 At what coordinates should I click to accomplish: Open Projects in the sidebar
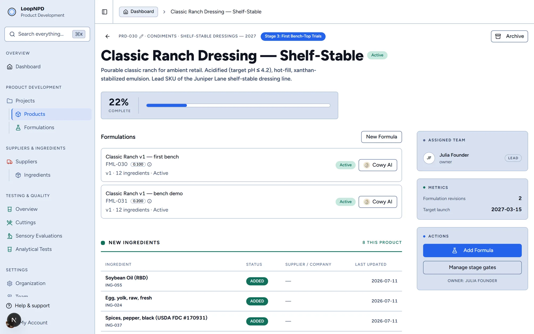pos(48,101)
